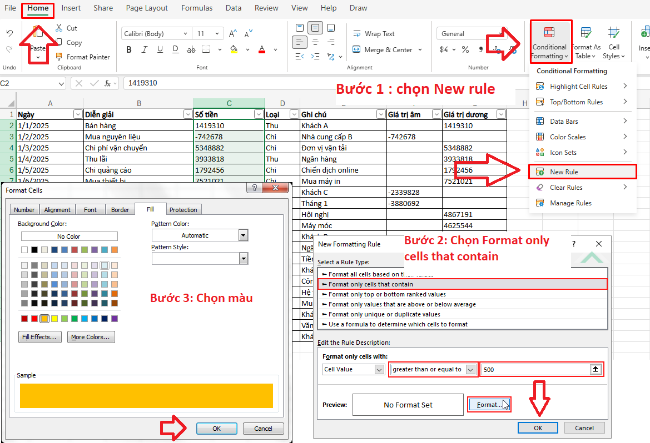Click the Format button in New Formatting Rule
The image size is (650, 443).
pos(489,404)
